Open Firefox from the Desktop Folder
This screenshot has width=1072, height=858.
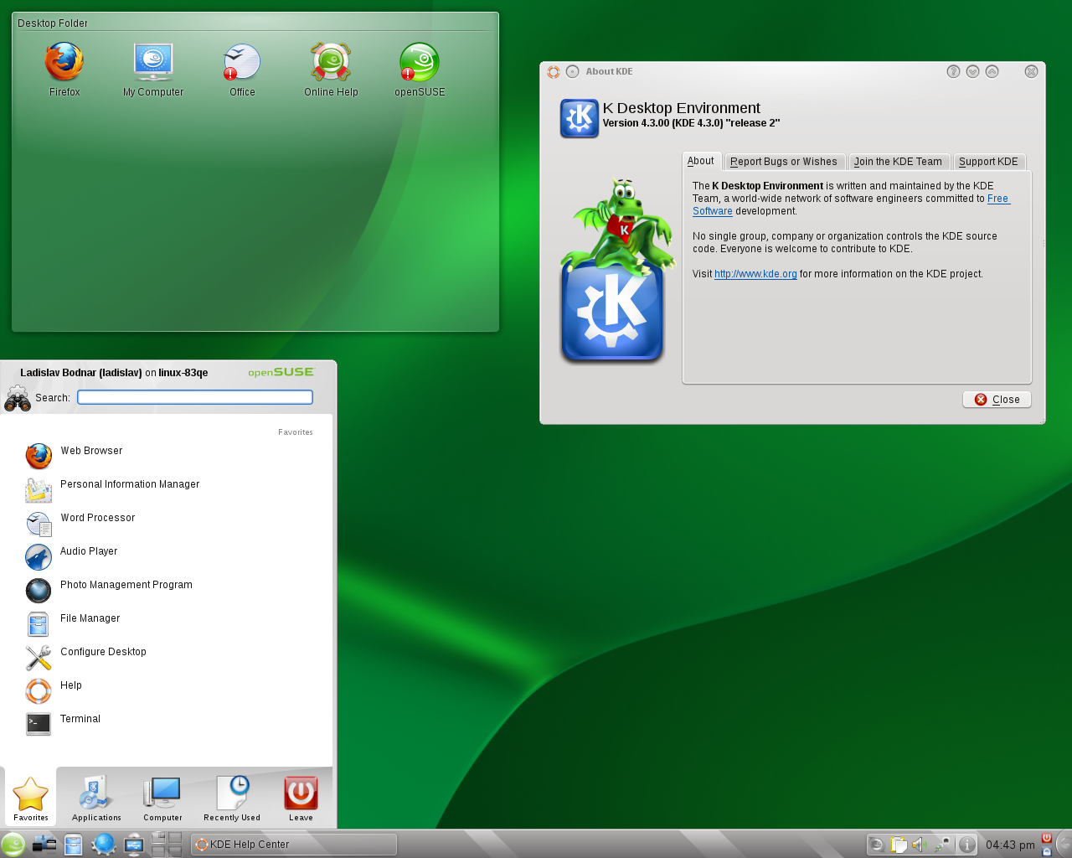point(64,70)
